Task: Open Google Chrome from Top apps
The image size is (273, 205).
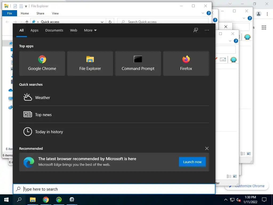Action: pos(42,64)
